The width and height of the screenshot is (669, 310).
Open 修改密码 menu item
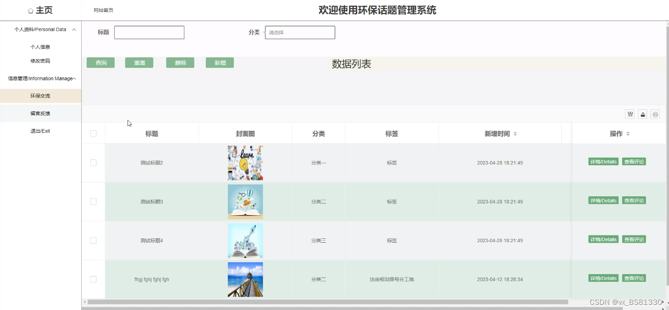coord(40,61)
